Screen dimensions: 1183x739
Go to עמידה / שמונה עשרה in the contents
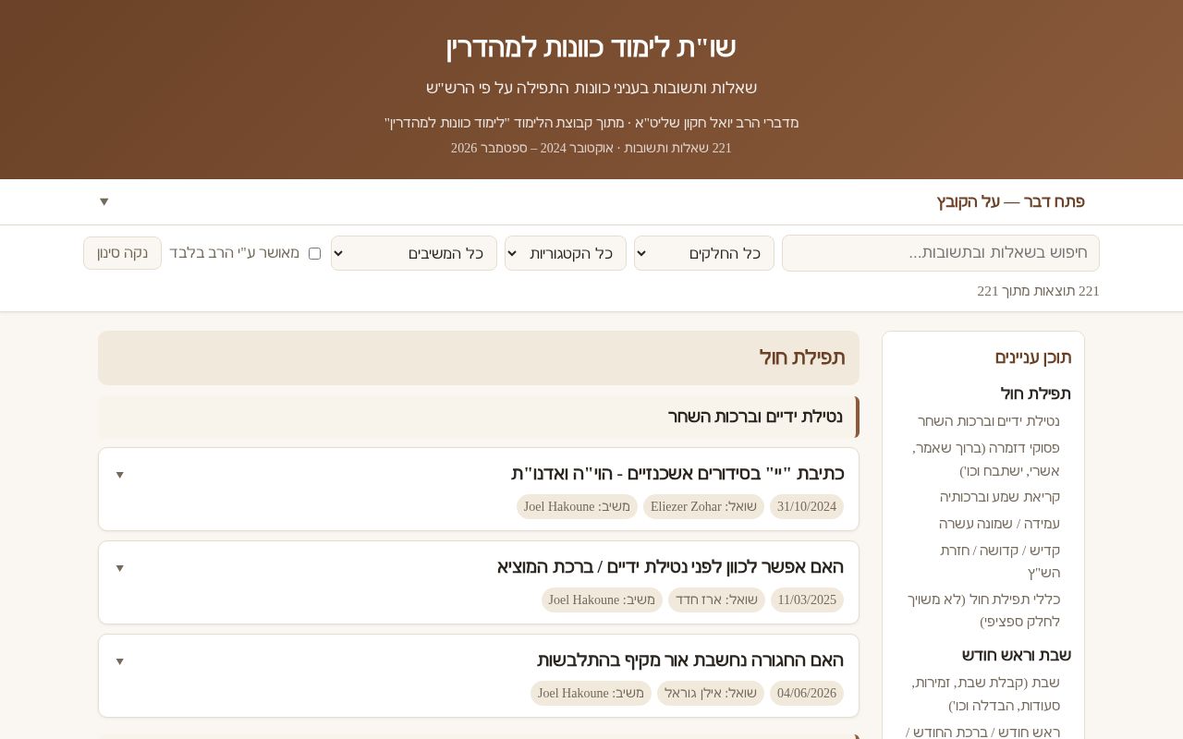point(999,524)
